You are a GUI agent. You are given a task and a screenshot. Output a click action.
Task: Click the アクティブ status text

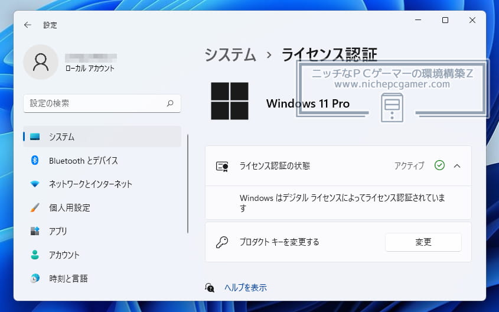coord(409,165)
